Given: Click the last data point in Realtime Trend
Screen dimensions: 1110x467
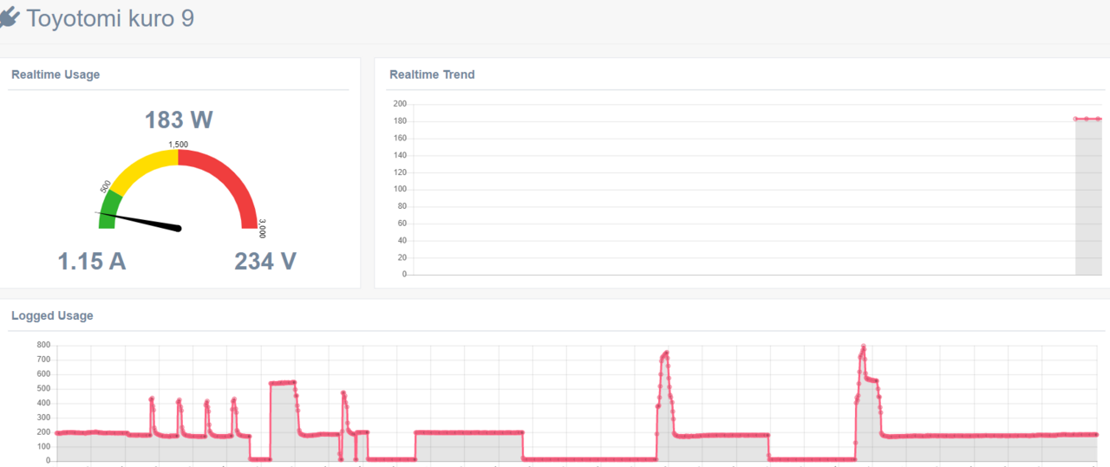Looking at the screenshot, I should pos(1099,119).
